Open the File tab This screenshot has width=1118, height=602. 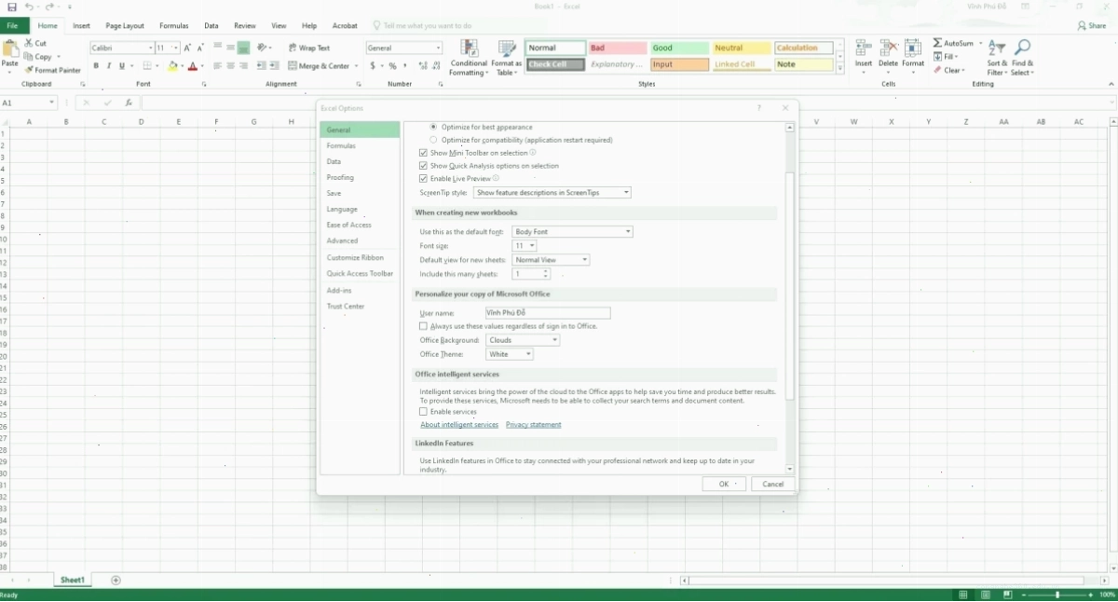[x=13, y=26]
